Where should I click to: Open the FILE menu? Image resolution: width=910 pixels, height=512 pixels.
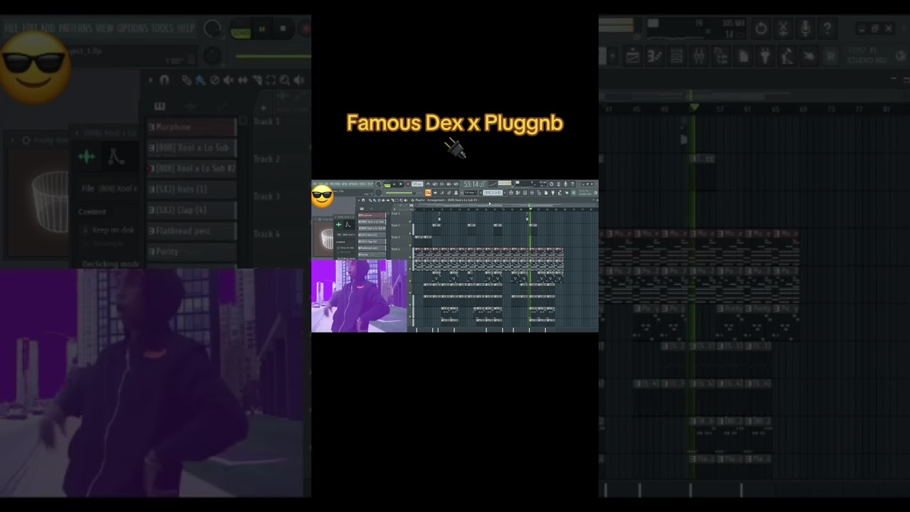315,183
